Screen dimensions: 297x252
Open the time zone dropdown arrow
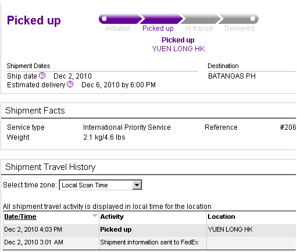point(137,185)
